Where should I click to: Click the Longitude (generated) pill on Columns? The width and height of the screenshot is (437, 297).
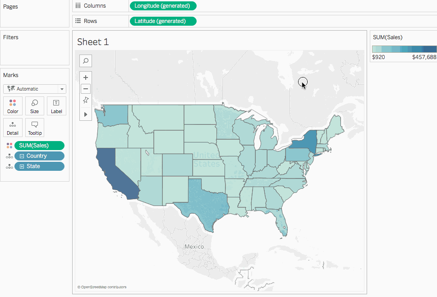pos(163,6)
